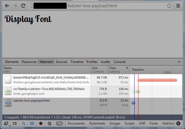Open the Resources panel tab

pyautogui.click(x=29, y=62)
